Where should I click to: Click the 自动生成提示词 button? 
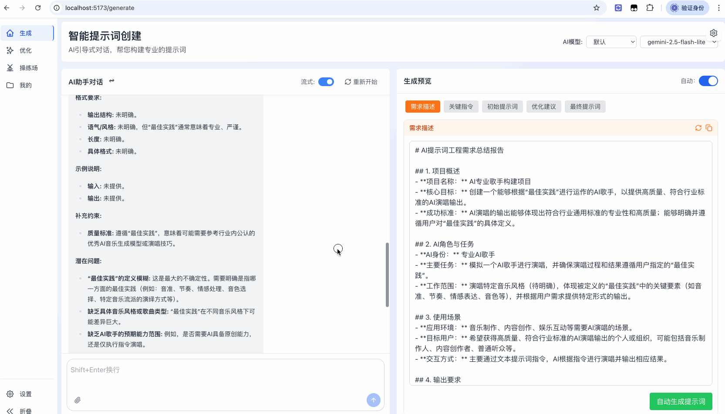click(x=681, y=401)
